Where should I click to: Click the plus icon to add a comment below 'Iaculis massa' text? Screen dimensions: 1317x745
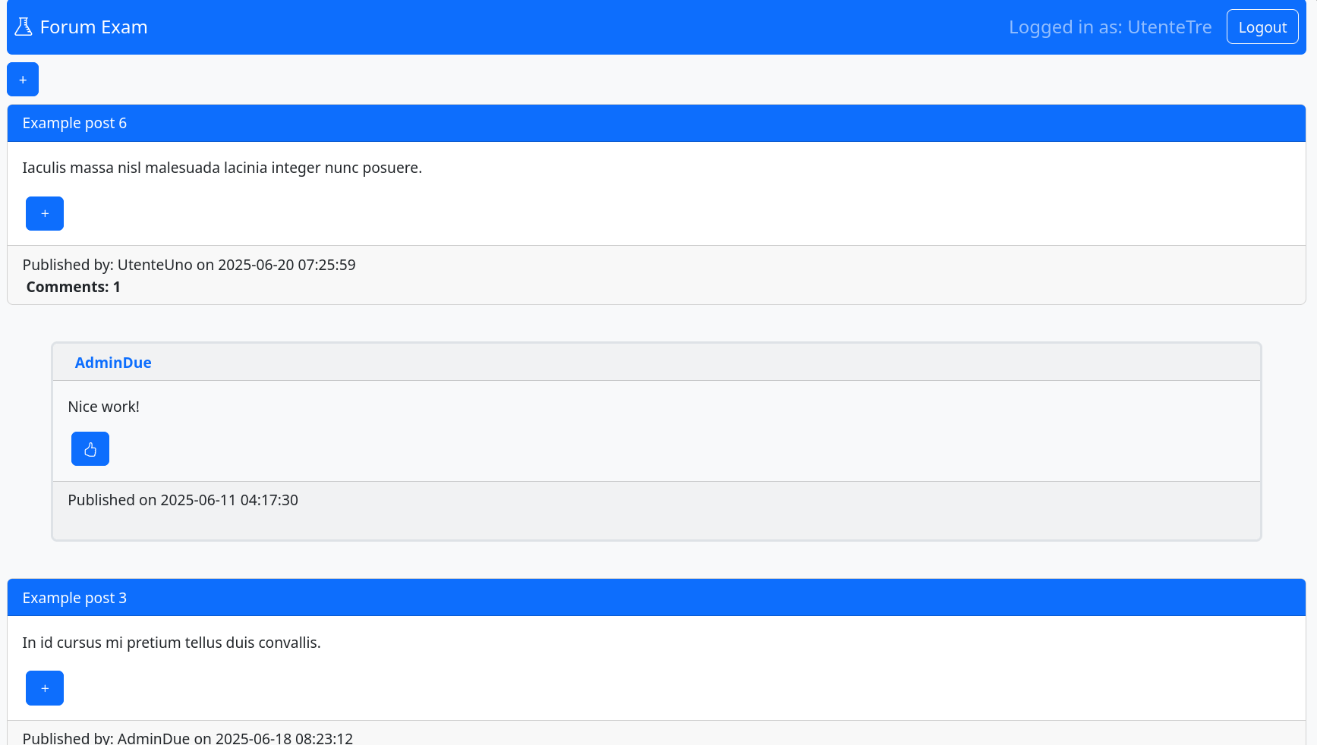click(x=44, y=213)
